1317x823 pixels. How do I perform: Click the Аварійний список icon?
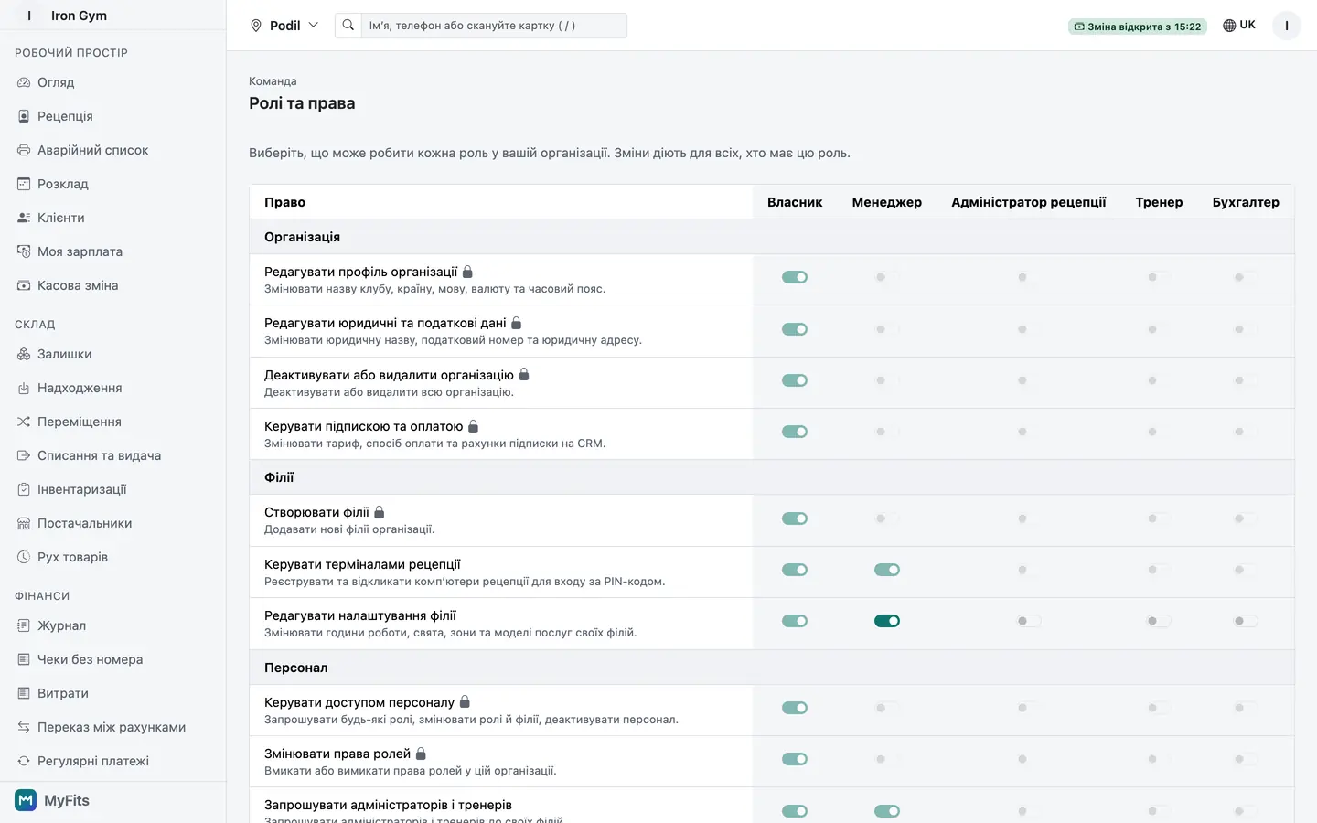(x=24, y=150)
